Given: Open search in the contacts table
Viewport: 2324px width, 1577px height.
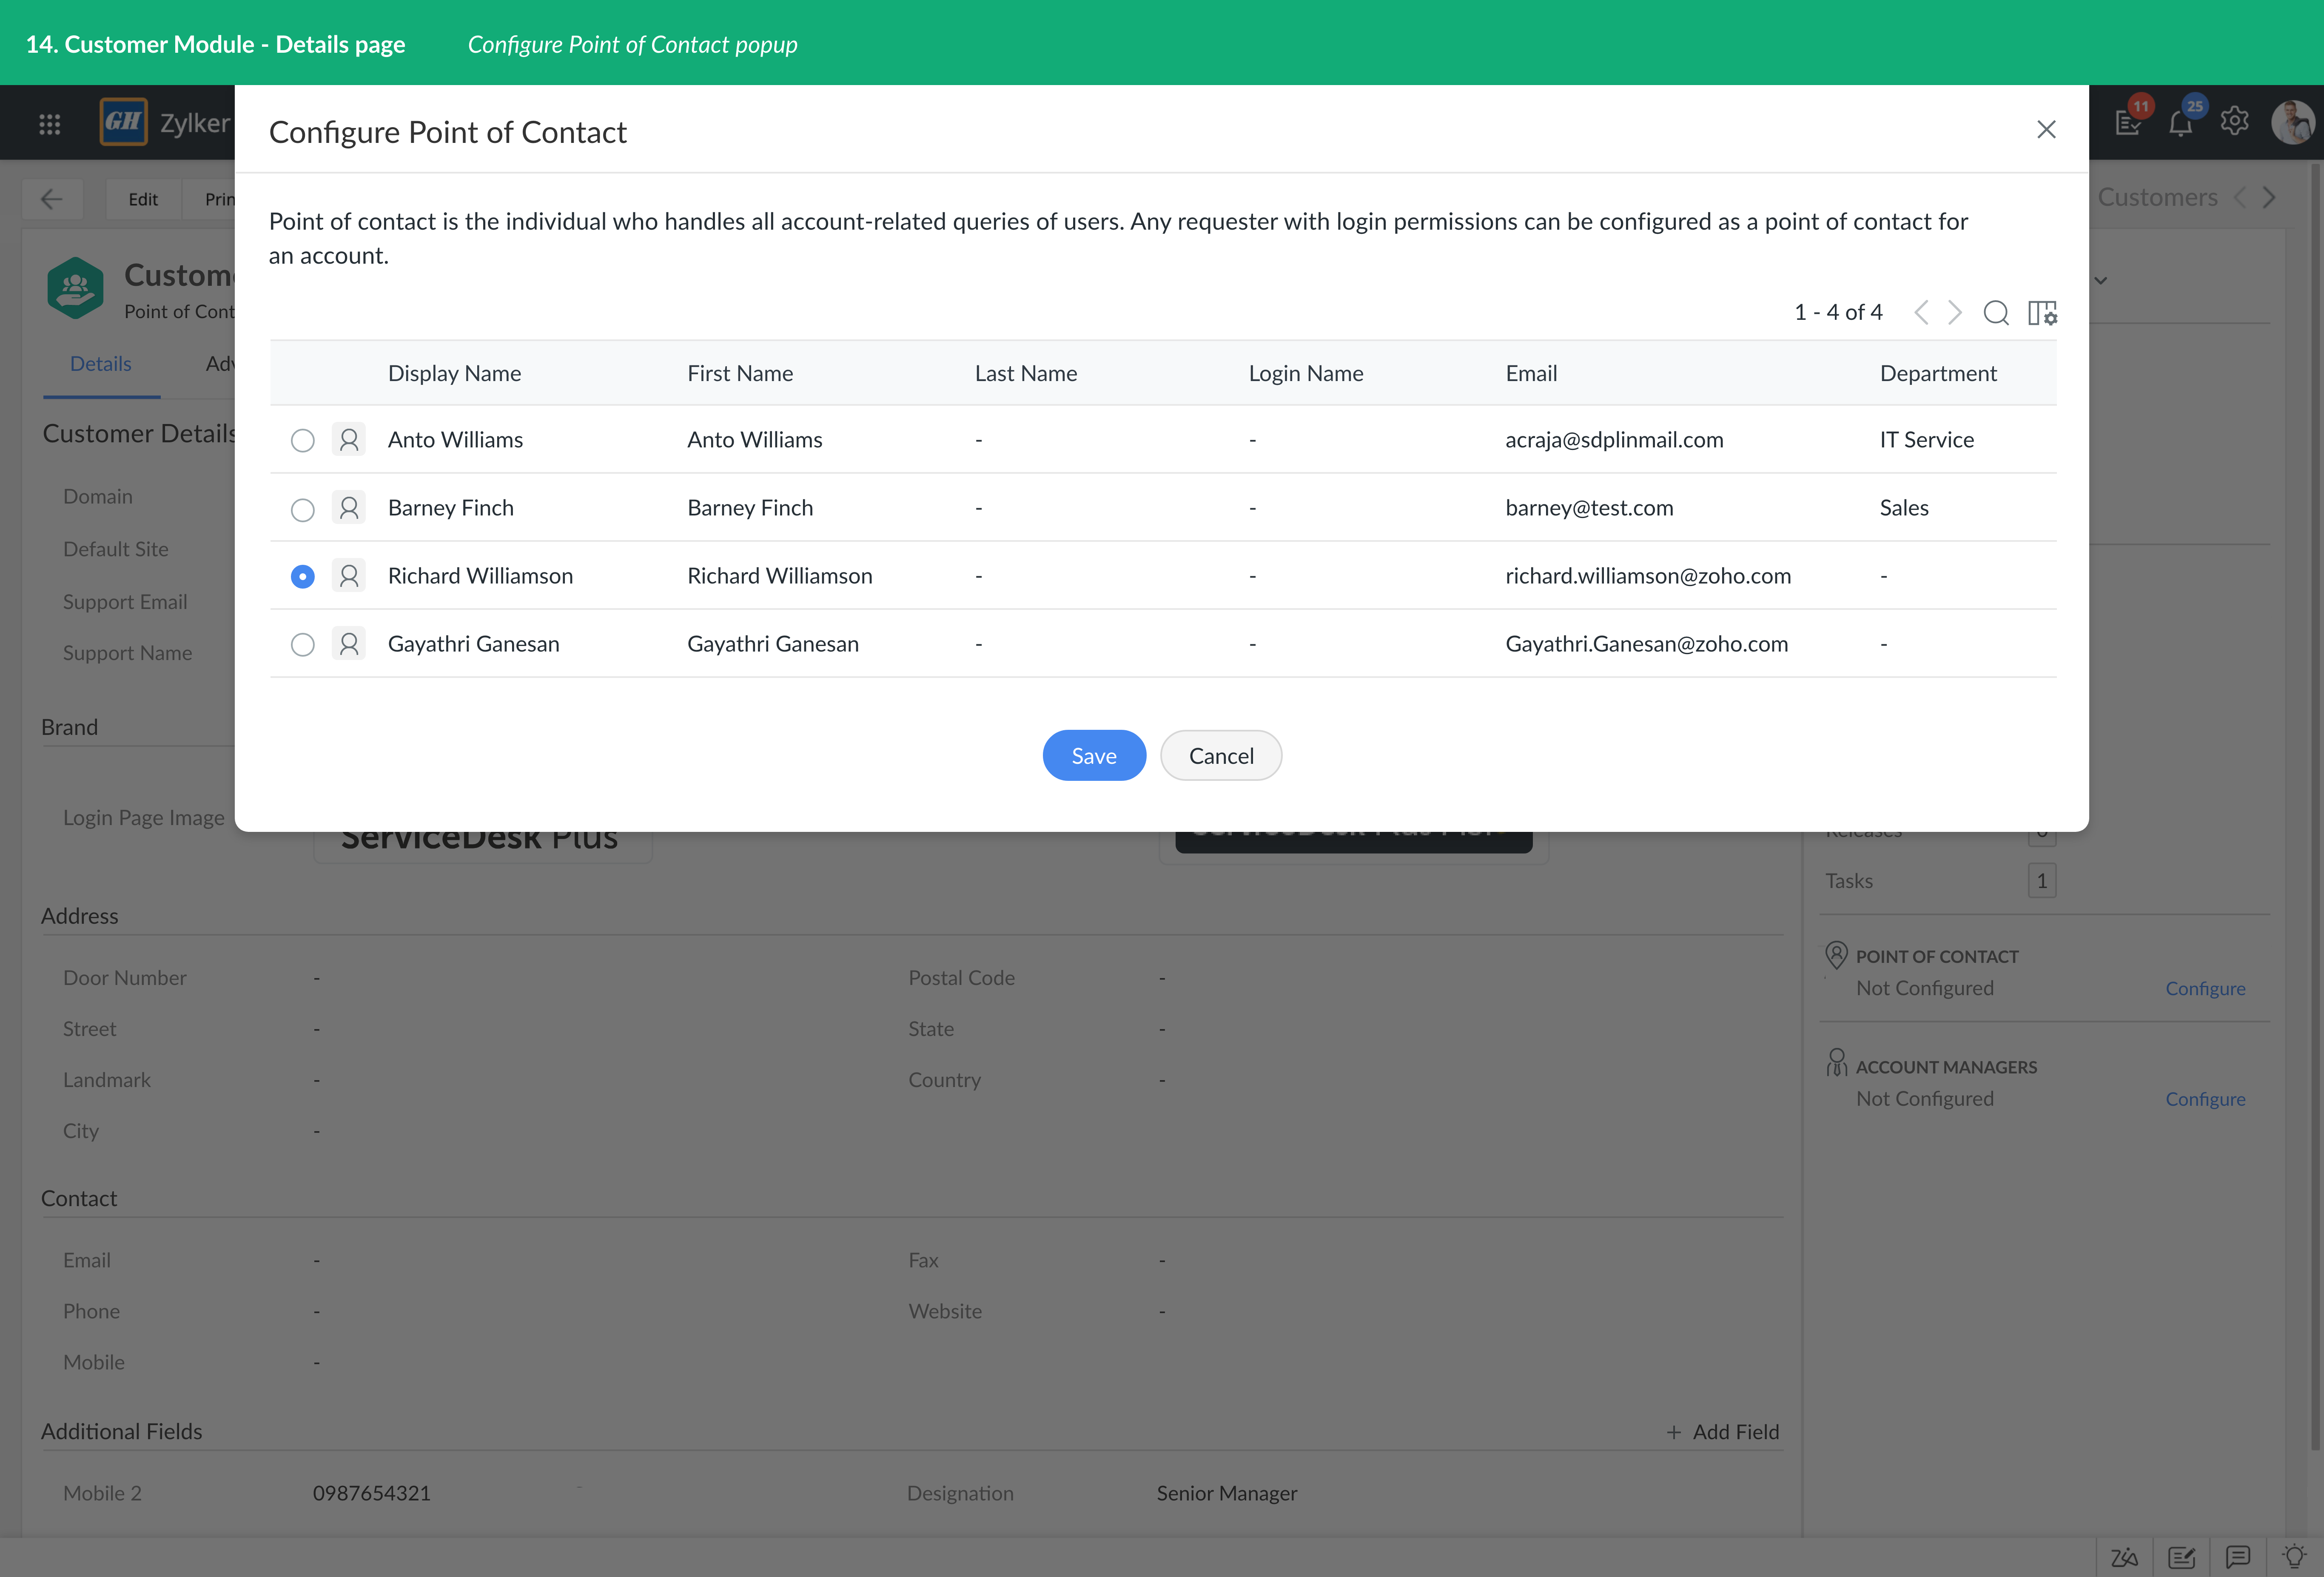Looking at the screenshot, I should [1996, 313].
